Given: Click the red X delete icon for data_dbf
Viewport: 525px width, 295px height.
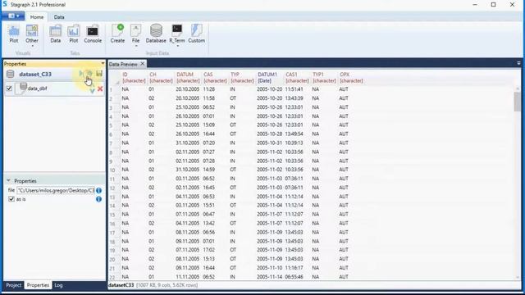Looking at the screenshot, I should click(100, 88).
